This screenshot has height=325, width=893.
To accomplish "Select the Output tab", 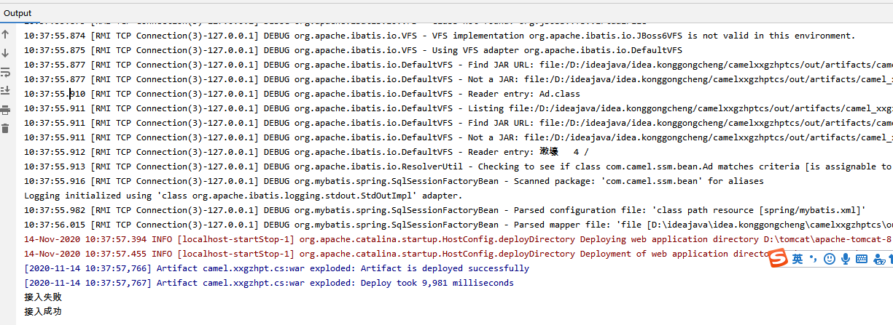I will click(17, 13).
